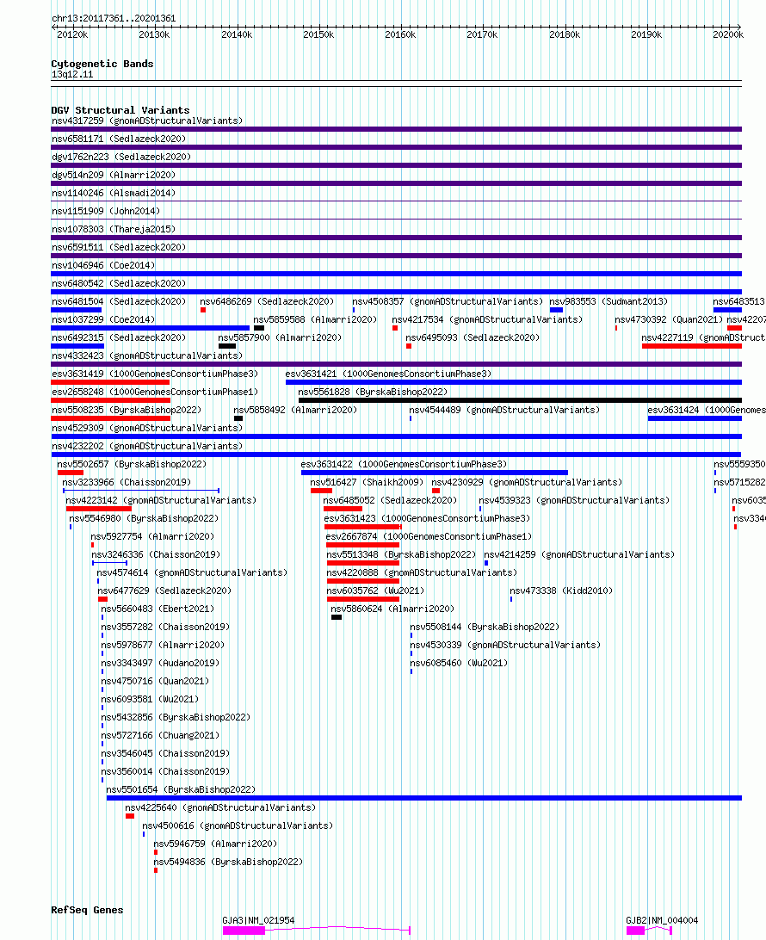Click nsv4214259 gnomADStructuralVariants label
This screenshot has height=940, width=766.
click(579, 554)
